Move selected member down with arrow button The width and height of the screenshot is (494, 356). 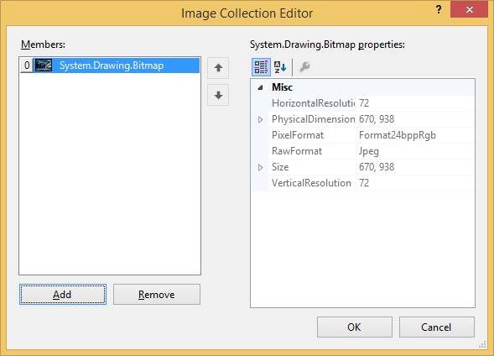[218, 95]
